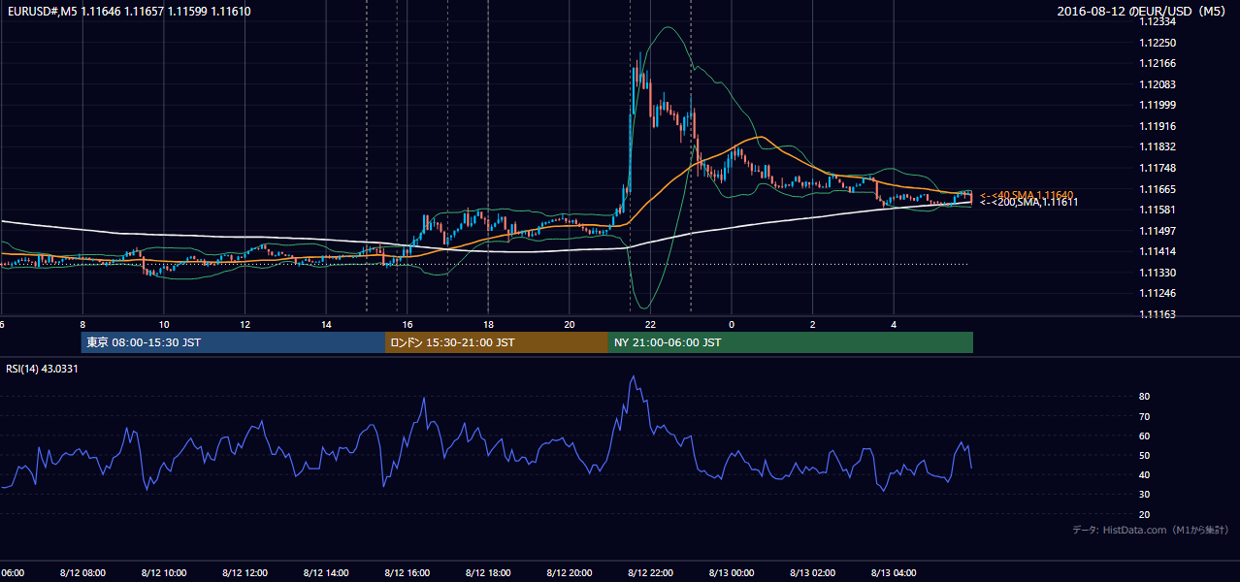Click the 1.11581 price axis label

(1159, 210)
